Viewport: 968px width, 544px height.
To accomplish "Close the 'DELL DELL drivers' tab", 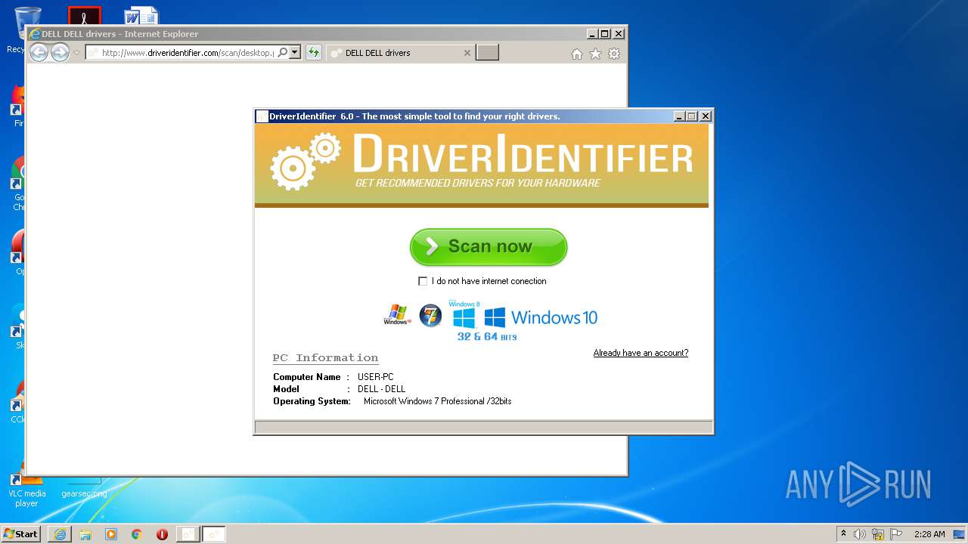I will [467, 53].
